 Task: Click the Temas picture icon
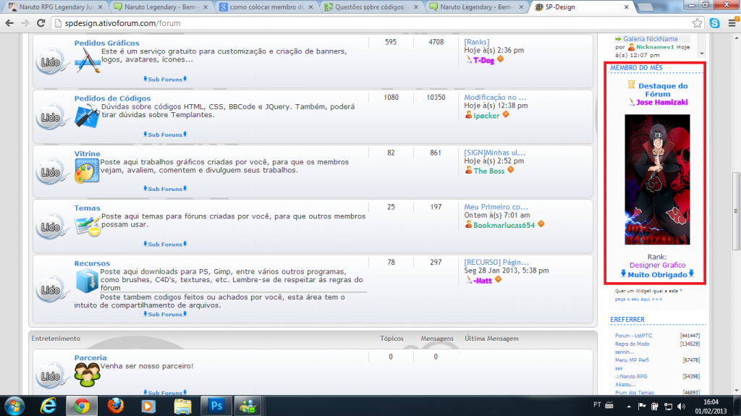tap(88, 226)
